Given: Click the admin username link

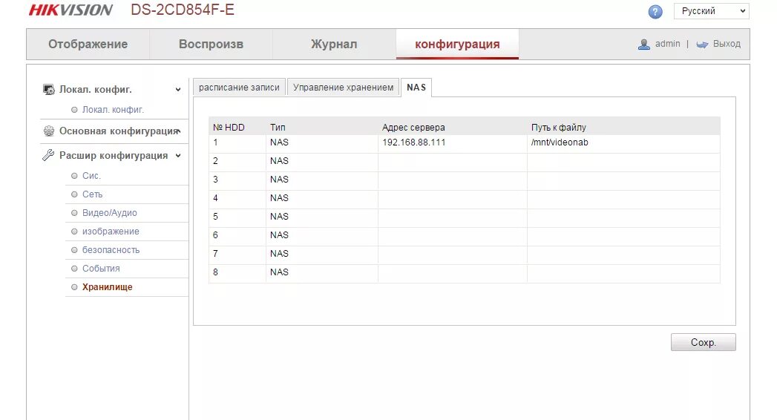Looking at the screenshot, I should [667, 44].
